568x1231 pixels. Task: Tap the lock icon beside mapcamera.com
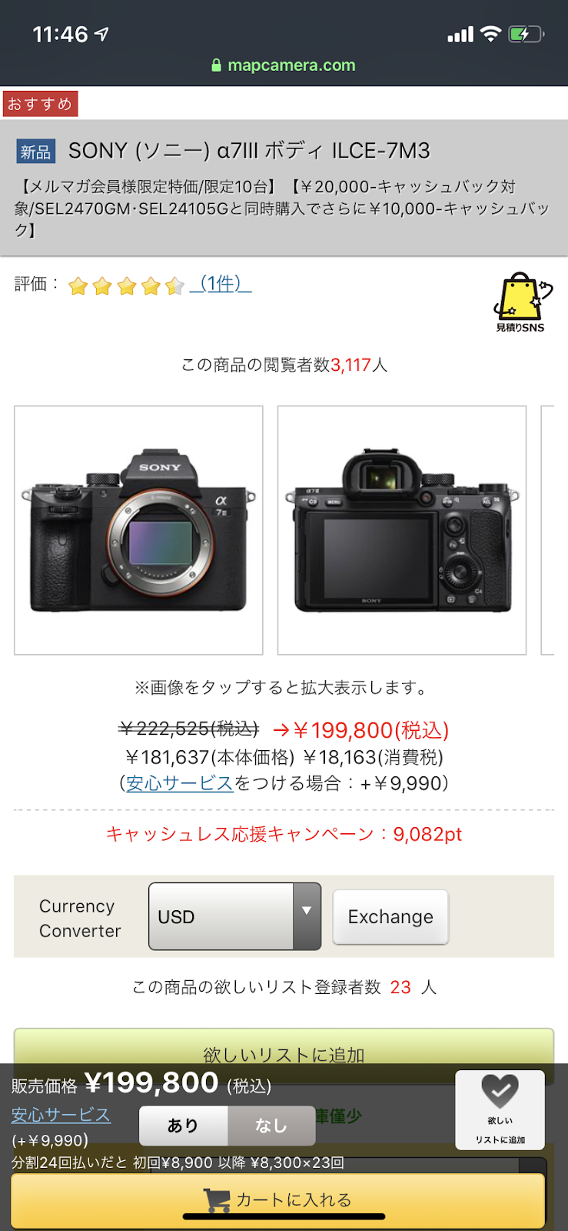pos(217,65)
